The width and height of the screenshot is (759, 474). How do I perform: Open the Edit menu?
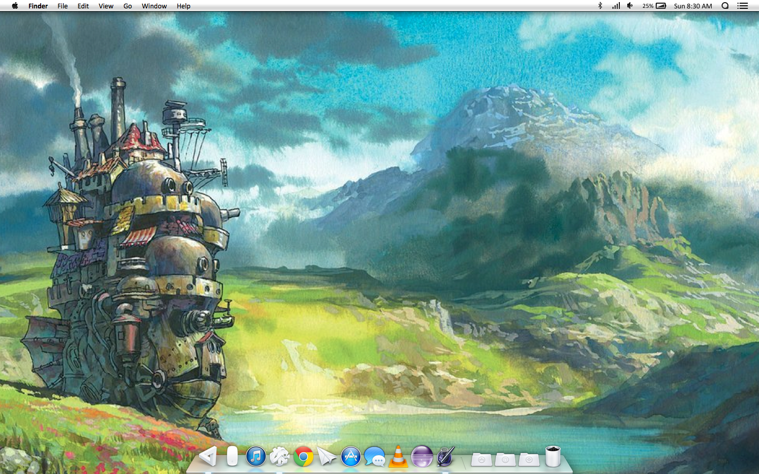click(83, 6)
